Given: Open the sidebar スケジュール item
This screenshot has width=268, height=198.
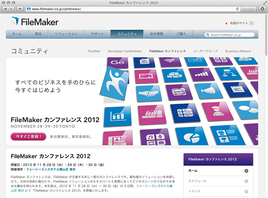Looking at the screenshot, I should pos(218,181).
